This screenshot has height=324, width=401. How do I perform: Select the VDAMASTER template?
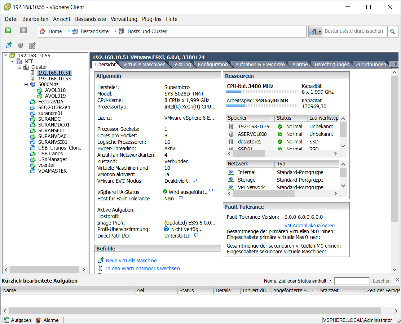click(52, 171)
